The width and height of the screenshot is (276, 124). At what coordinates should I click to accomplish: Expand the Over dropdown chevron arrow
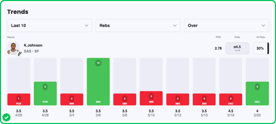(263, 25)
